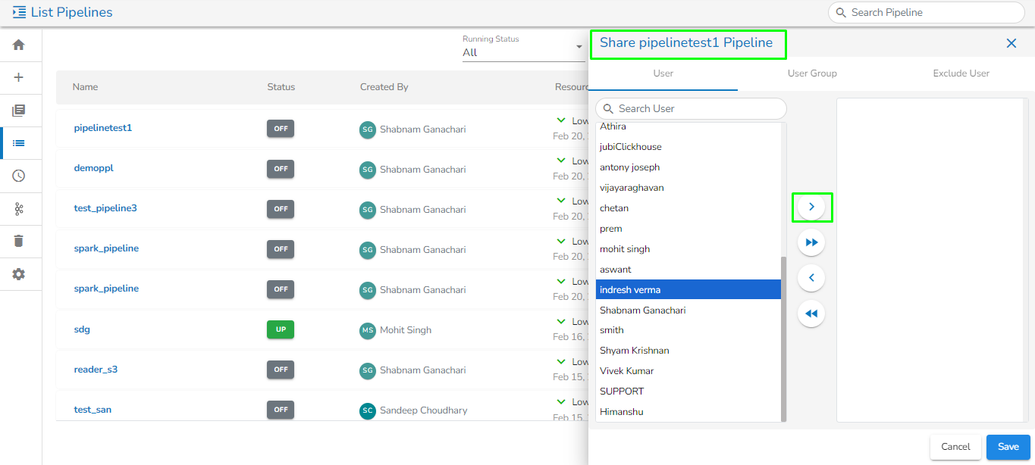The height and width of the screenshot is (465, 1035).
Task: Click the MS avatar in sdg row
Action: (x=368, y=330)
